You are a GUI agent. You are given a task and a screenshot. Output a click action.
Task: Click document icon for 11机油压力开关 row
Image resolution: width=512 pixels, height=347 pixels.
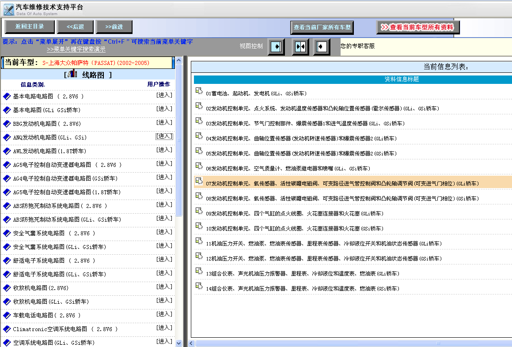(x=199, y=241)
